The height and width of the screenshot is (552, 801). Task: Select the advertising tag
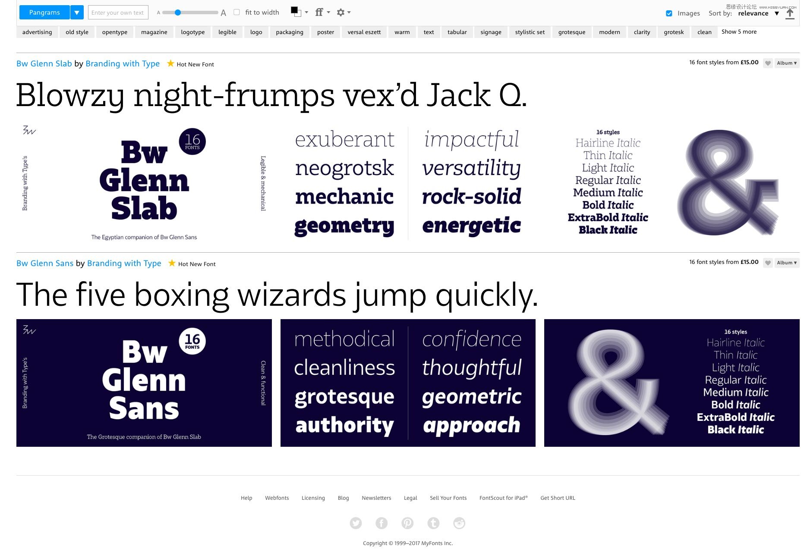[37, 32]
